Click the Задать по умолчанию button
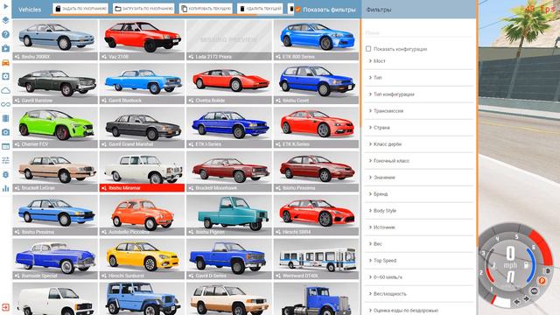560x315 pixels. (81, 9)
